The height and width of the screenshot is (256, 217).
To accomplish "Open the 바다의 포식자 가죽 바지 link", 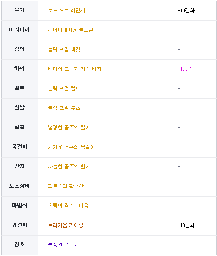I will [x=74, y=69].
